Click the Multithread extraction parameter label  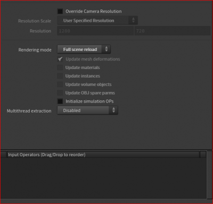[x=29, y=111]
